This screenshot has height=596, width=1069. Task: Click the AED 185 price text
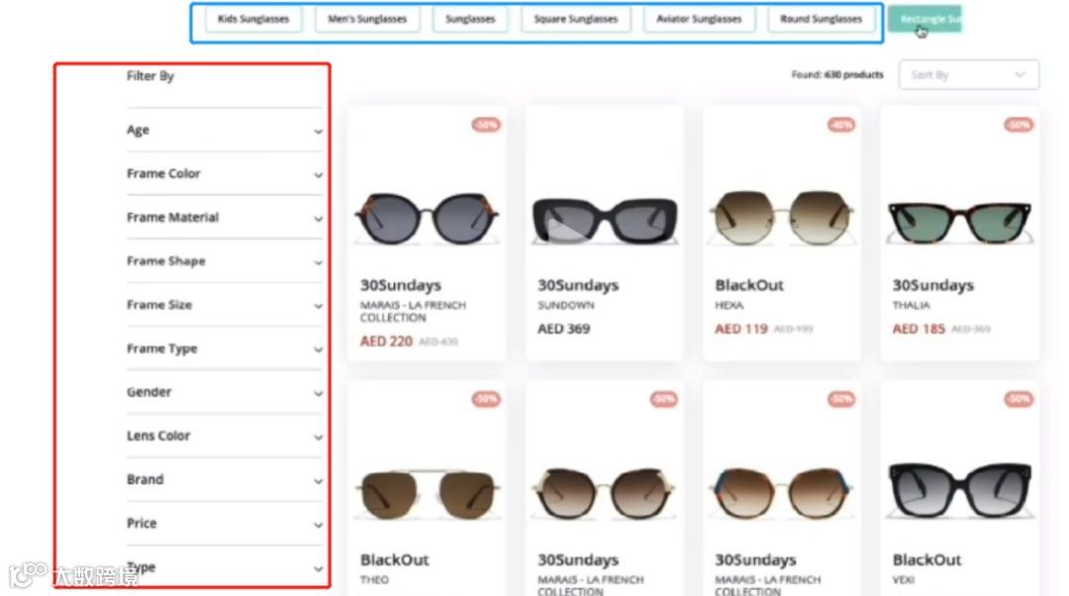(919, 329)
